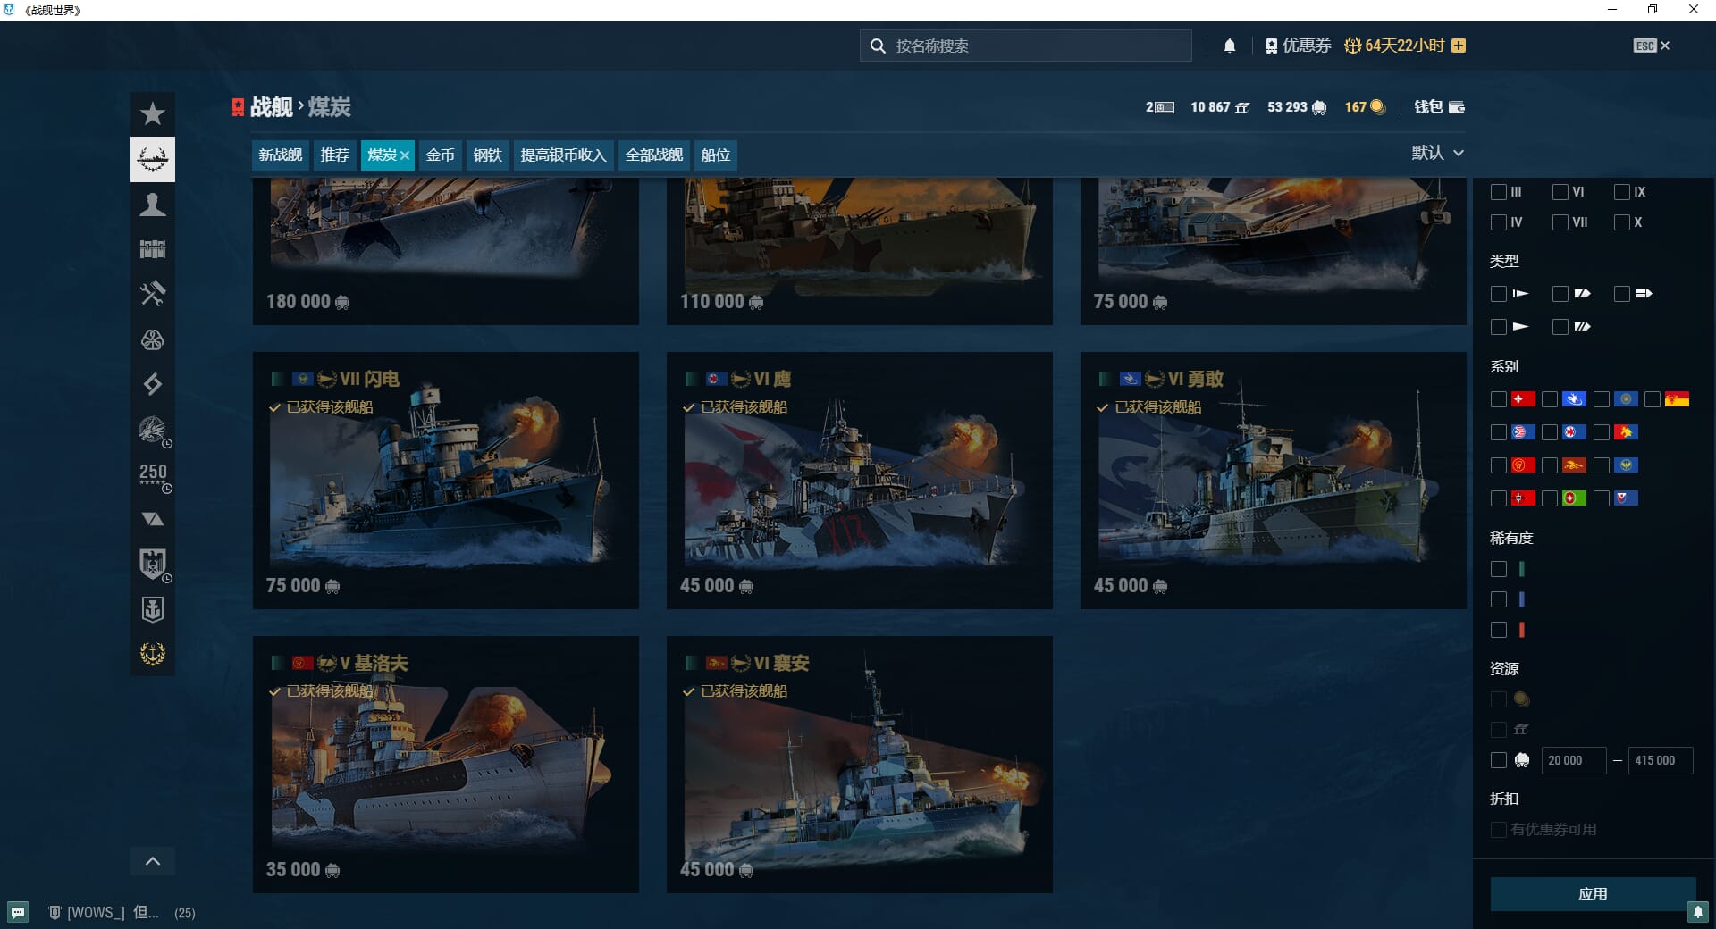Enable the tier VII filter checkbox

(x=1560, y=222)
